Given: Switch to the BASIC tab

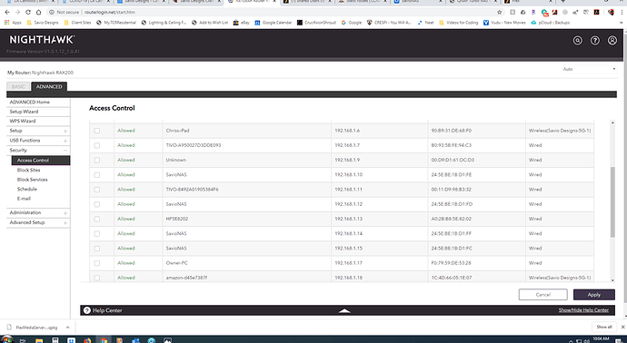Looking at the screenshot, I should pyautogui.click(x=18, y=86).
